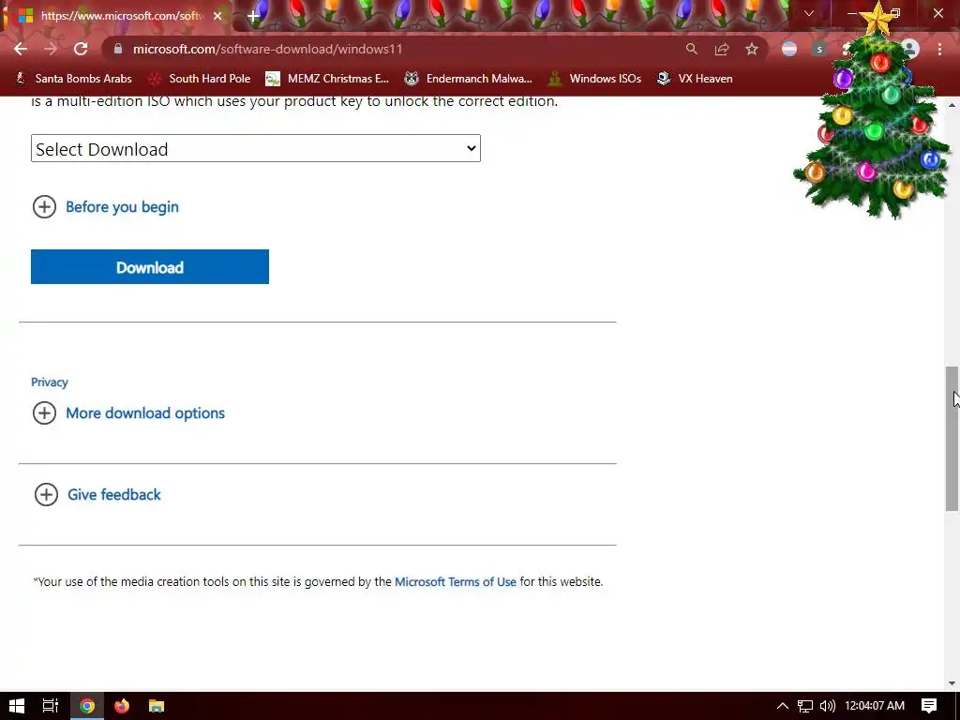Click the blue Download button
Image resolution: width=960 pixels, height=720 pixels.
coord(150,267)
